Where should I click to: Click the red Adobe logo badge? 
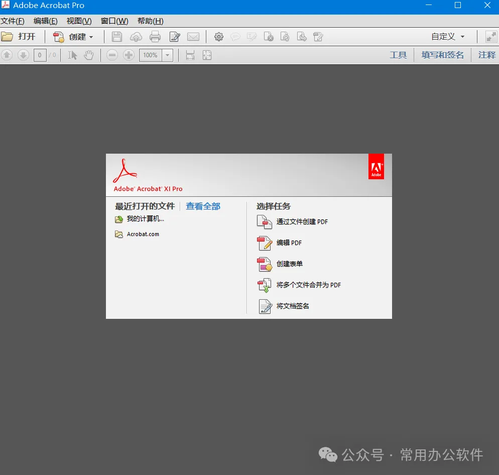point(376,167)
